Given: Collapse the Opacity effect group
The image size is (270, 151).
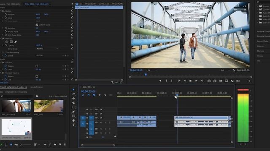Looking at the screenshot, I should pyautogui.click(x=1, y=39).
